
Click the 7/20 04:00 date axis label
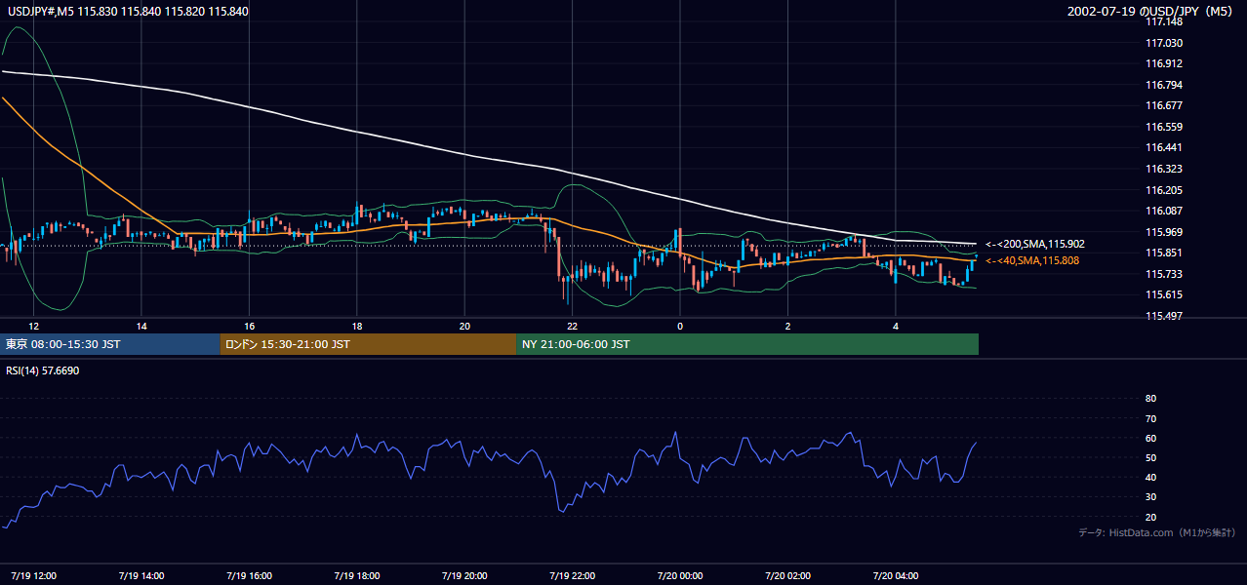[x=895, y=575]
